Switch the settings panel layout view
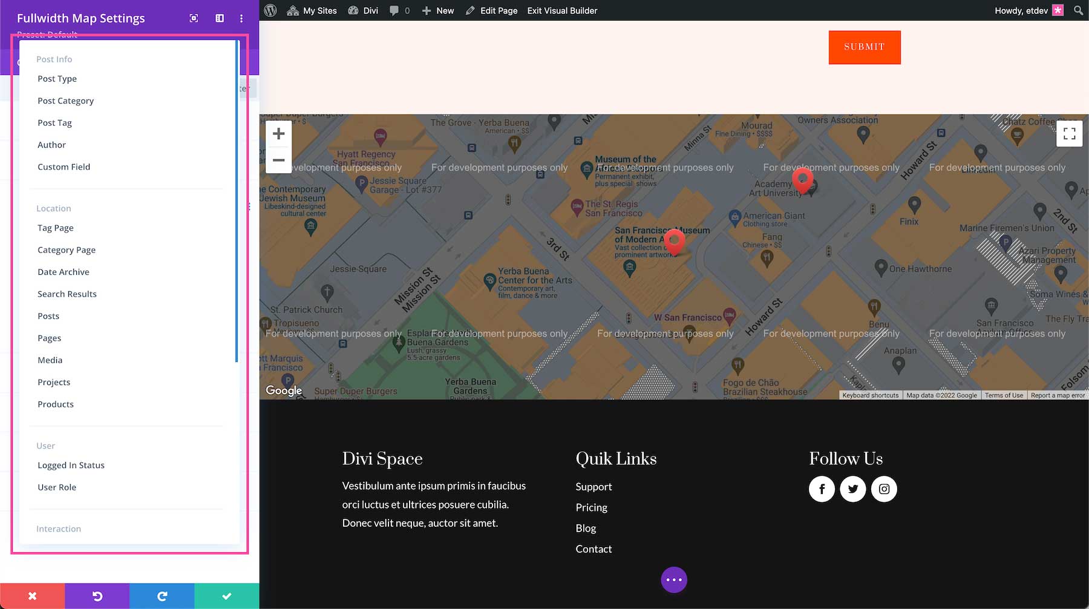 (218, 18)
